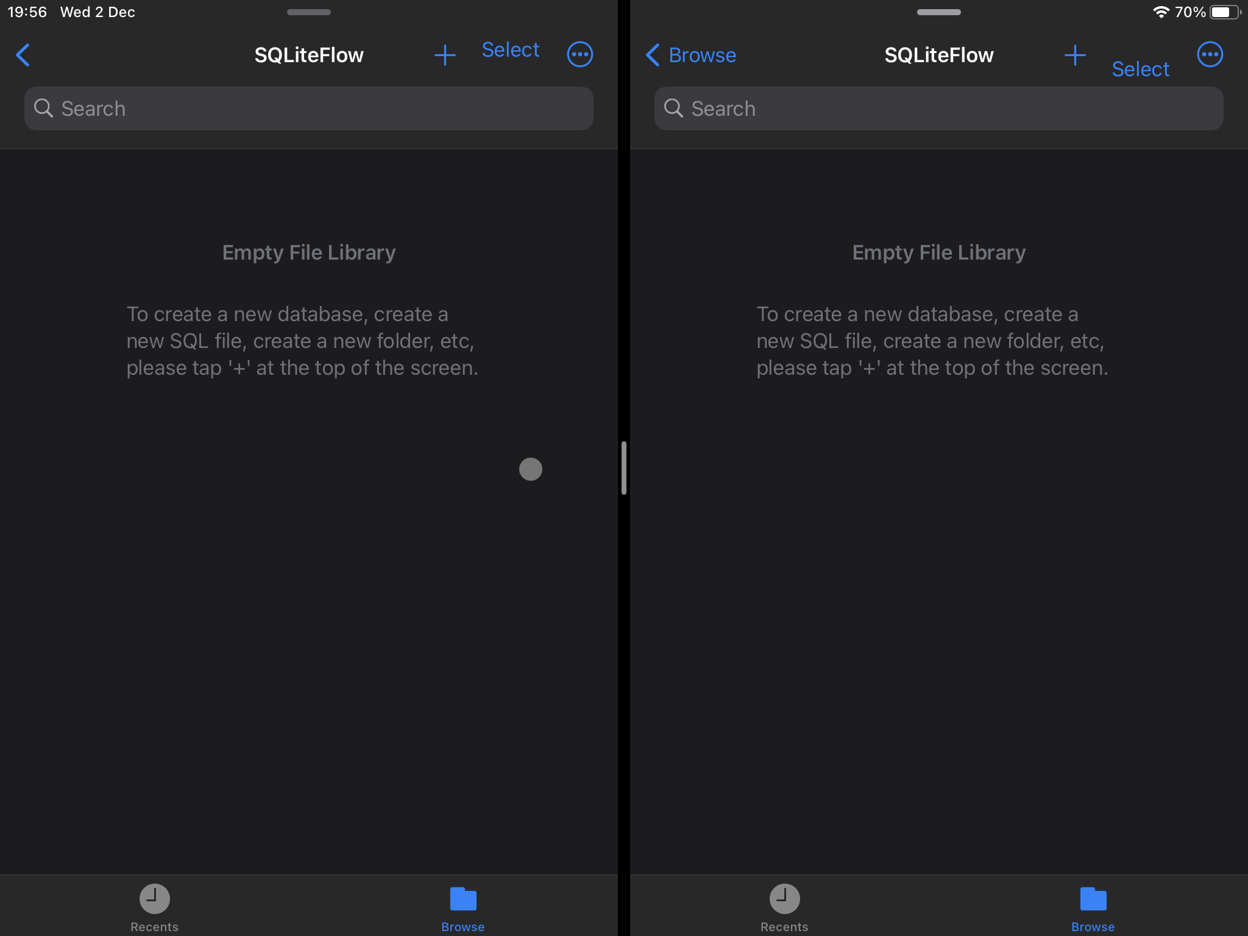The image size is (1248, 936).
Task: Tap the left pane Search field
Action: coord(308,108)
